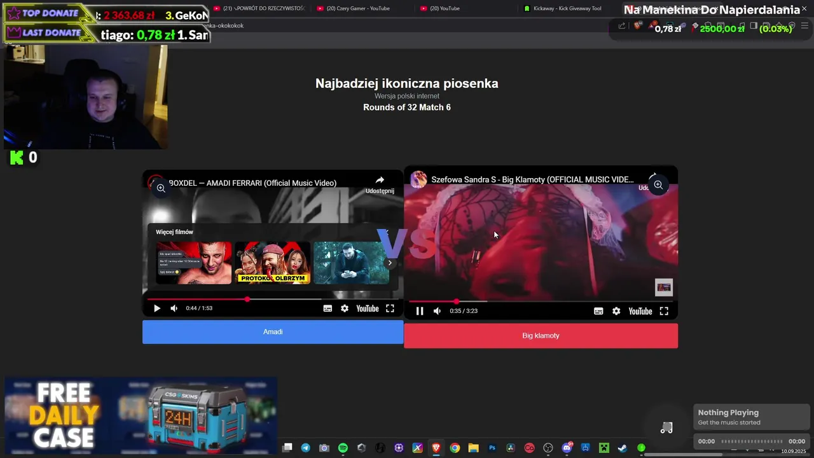Seek the Big Klamoty video progress bar
The image size is (814, 458).
point(541,302)
